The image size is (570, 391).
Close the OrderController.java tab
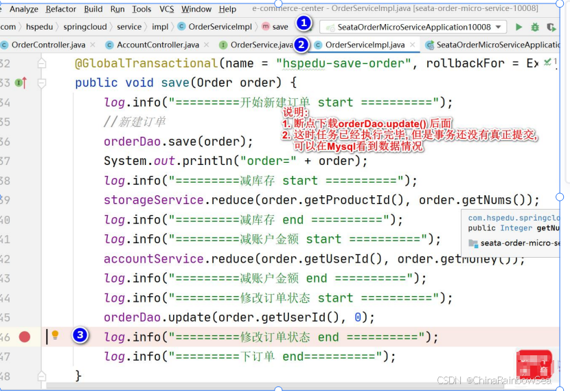tap(93, 45)
